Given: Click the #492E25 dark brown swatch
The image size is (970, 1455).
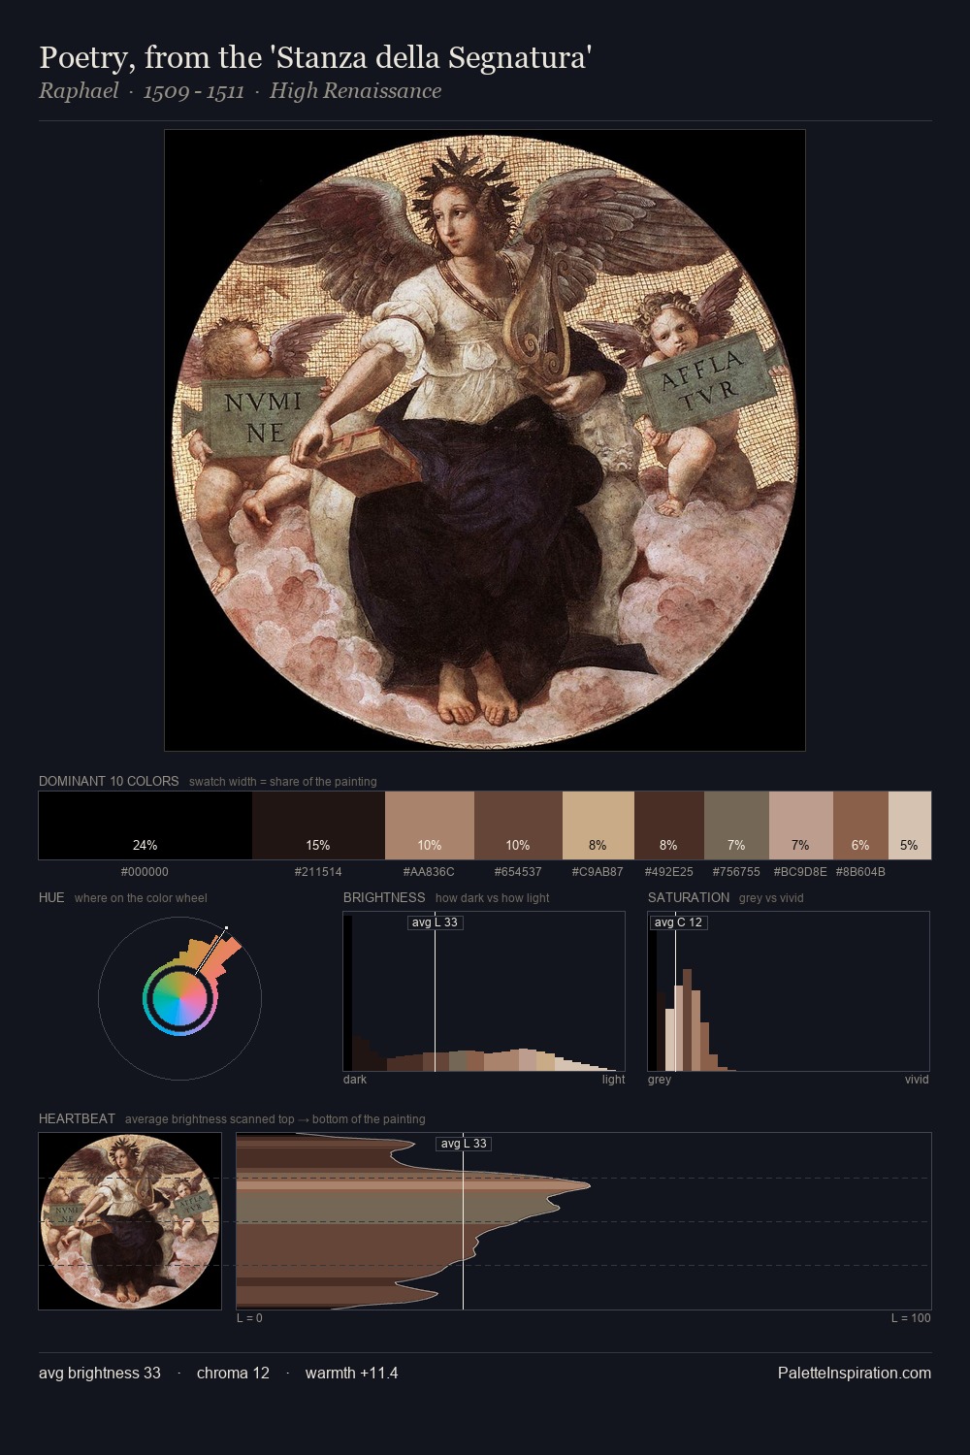Looking at the screenshot, I should point(669,825).
